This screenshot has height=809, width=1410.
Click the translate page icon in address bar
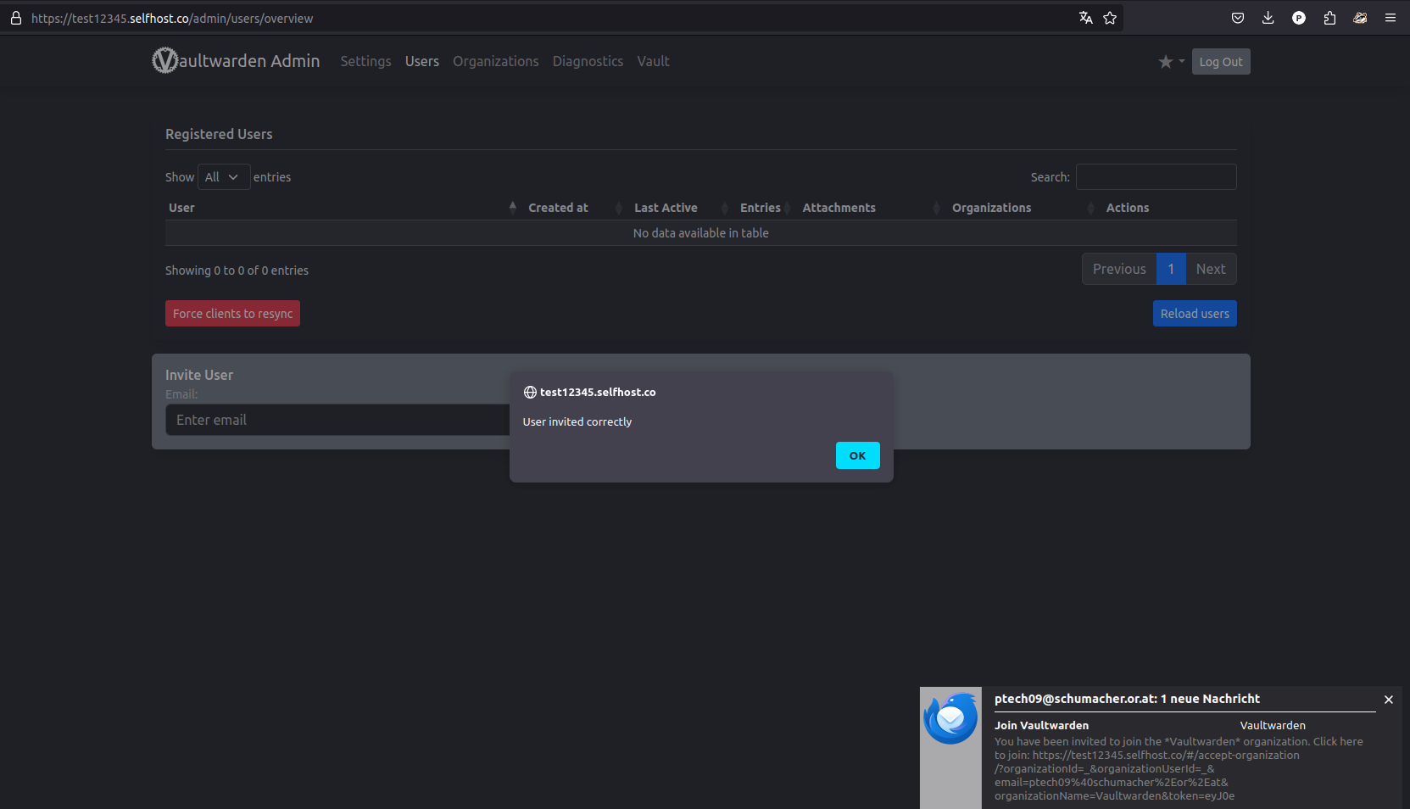[1085, 18]
